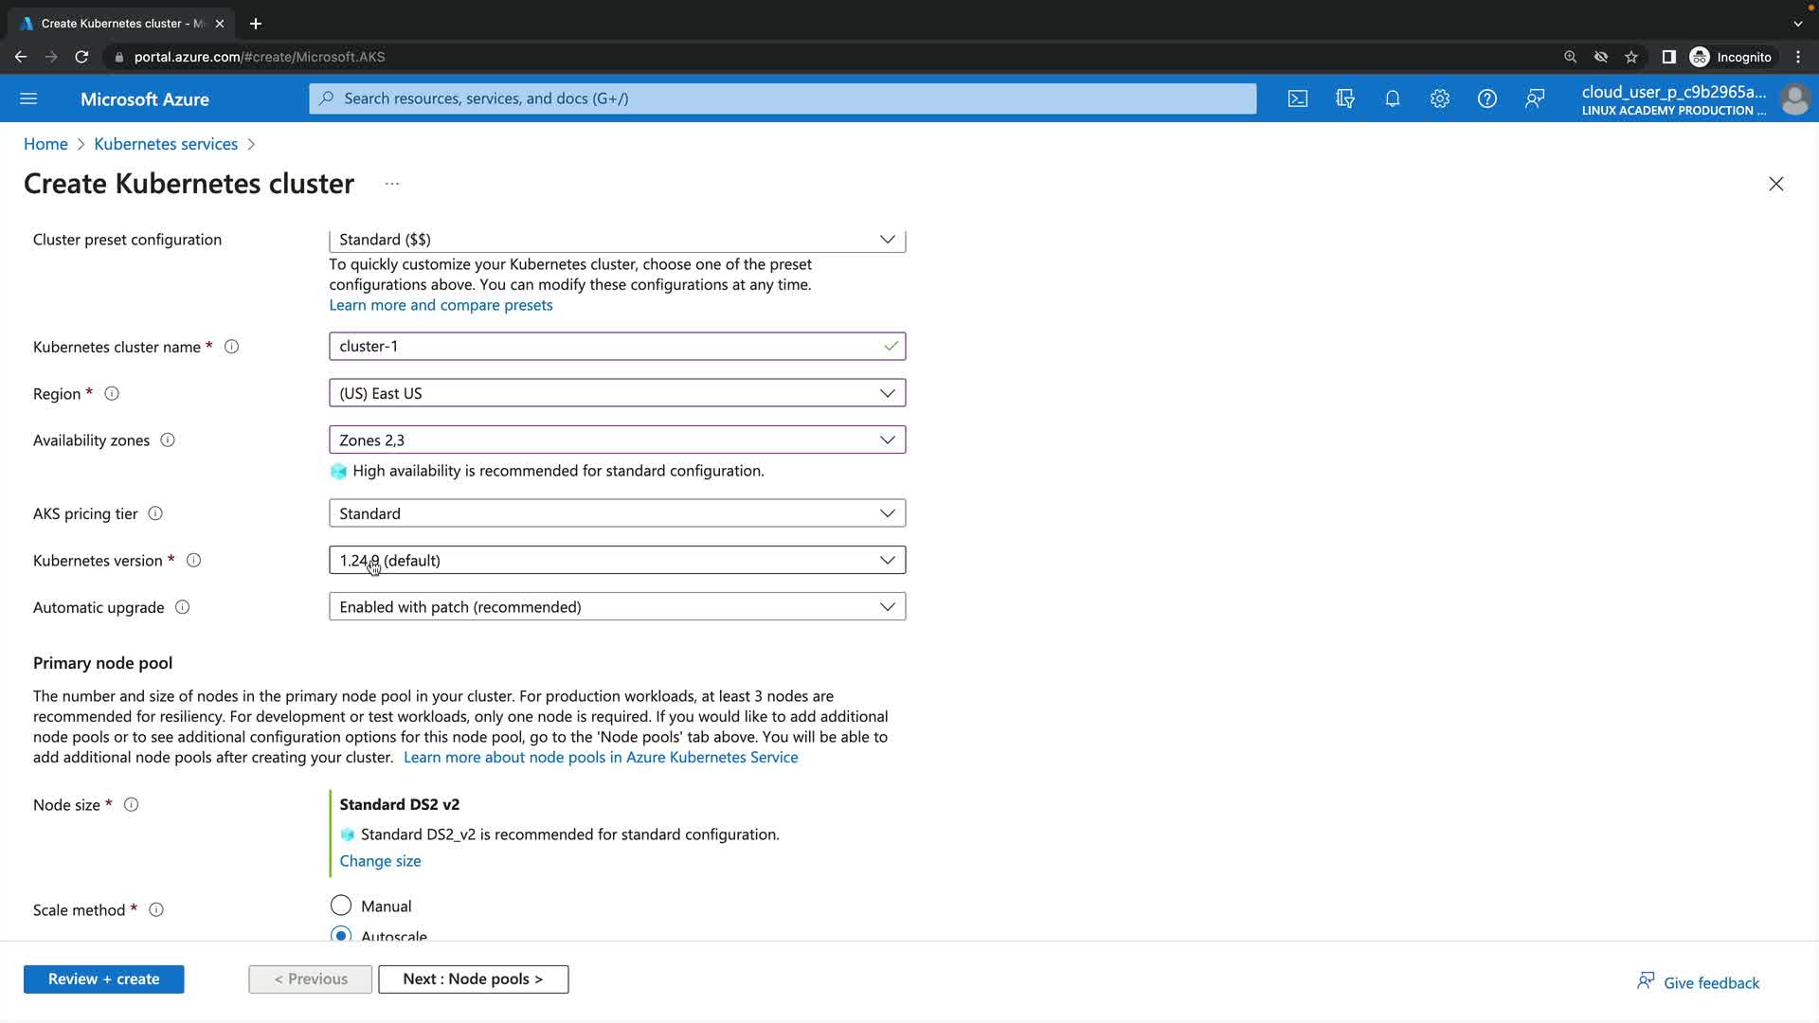1819x1023 pixels.
Task: Open AKS pricing tier dropdown
Action: click(x=617, y=513)
